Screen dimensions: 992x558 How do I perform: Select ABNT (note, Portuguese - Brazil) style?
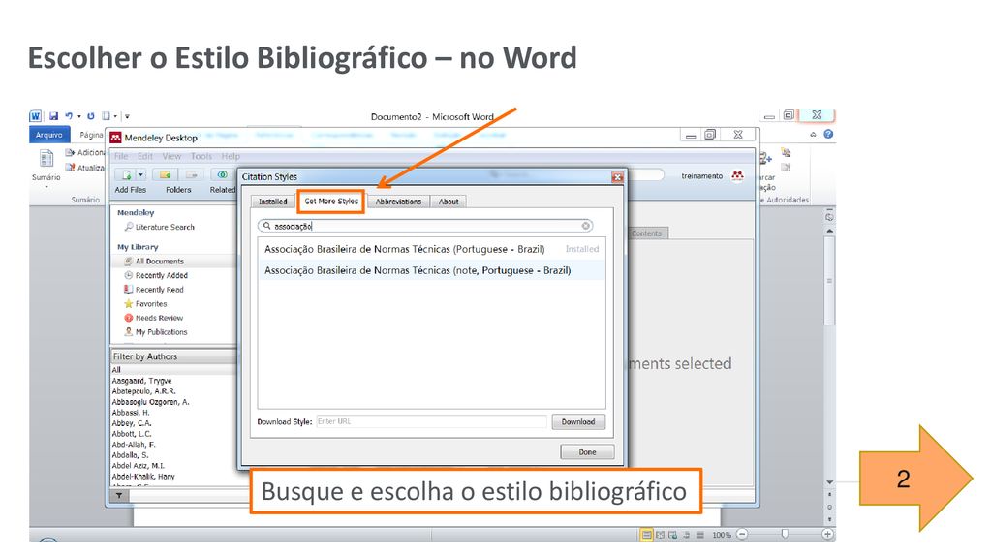click(431, 271)
